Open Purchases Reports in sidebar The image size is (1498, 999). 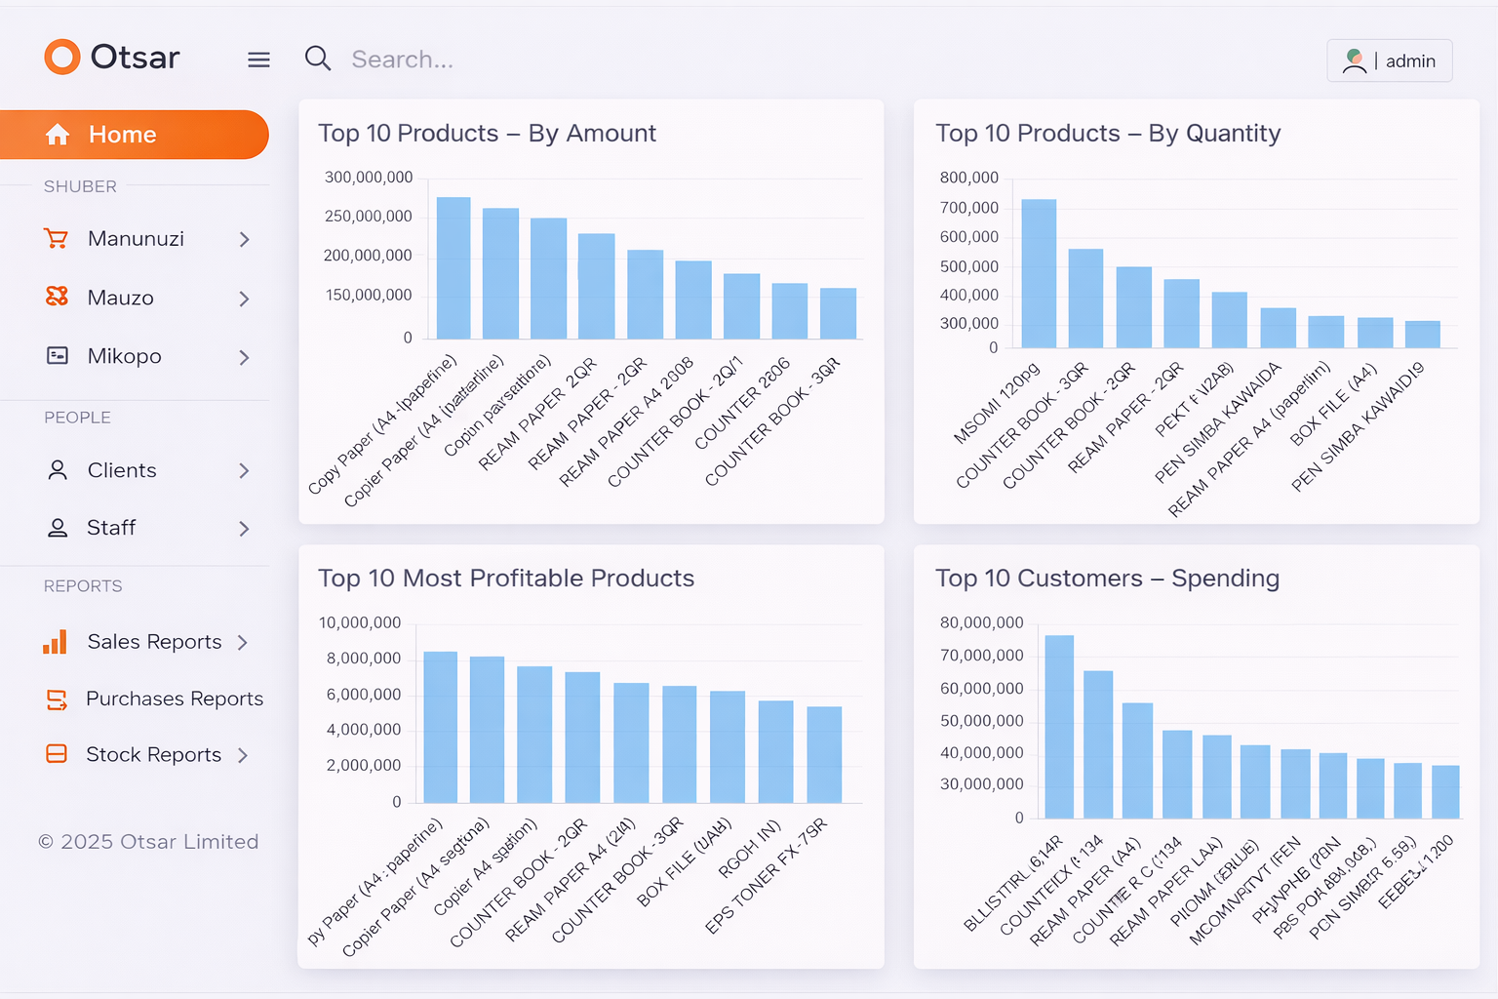point(174,699)
